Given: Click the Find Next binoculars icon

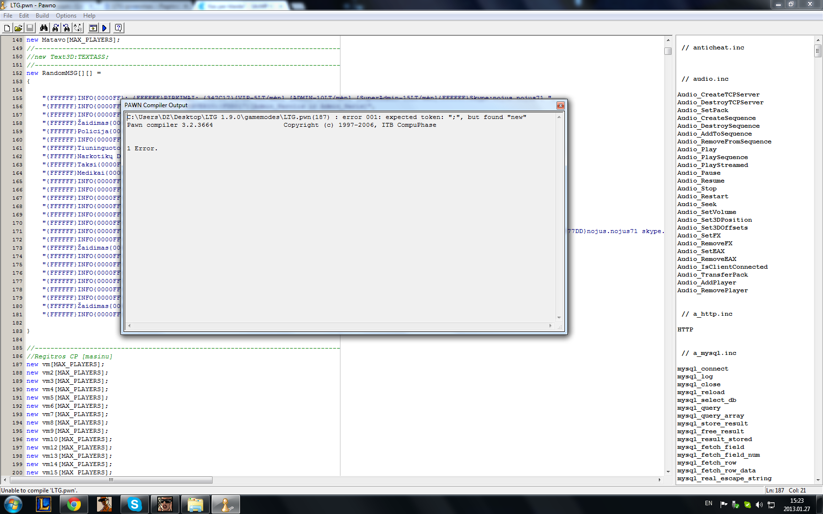Looking at the screenshot, I should (55, 28).
